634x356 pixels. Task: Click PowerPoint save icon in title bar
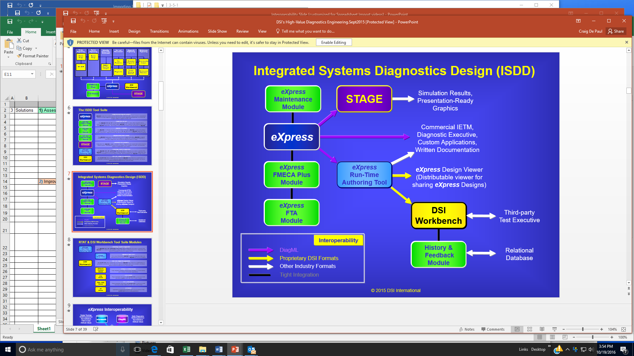click(x=73, y=21)
